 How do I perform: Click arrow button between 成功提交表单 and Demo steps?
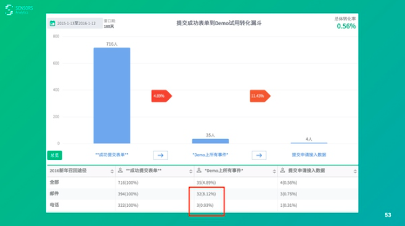(160, 155)
